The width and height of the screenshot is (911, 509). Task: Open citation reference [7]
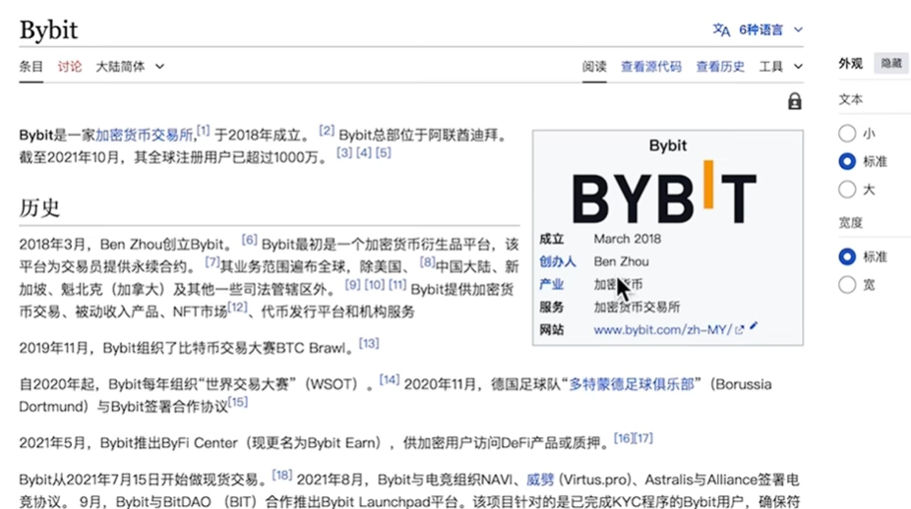tap(213, 261)
